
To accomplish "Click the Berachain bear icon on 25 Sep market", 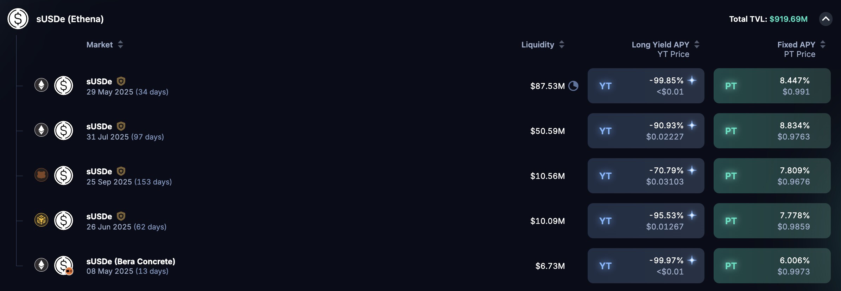I will [x=41, y=175].
